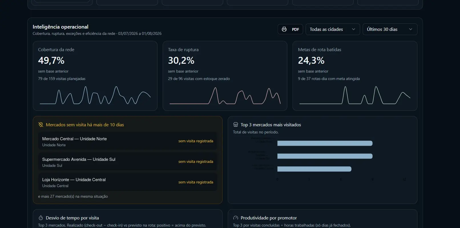Open the Últimos 30 dias period dropdown
Image resolution: width=460 pixels, height=228 pixels.
(390, 29)
